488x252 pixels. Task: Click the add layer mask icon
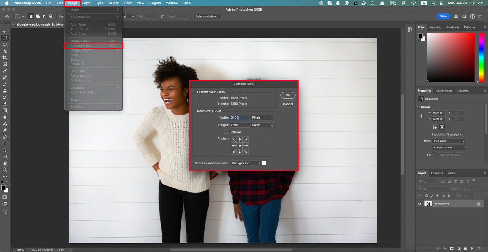452,249
